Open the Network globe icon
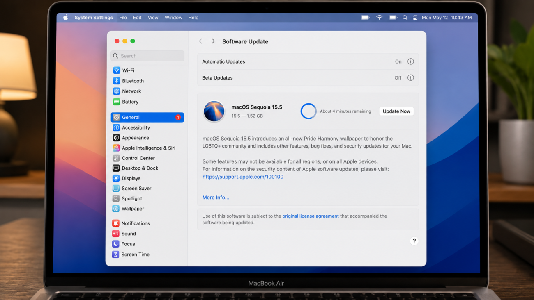This screenshot has height=300, width=534. click(x=117, y=91)
